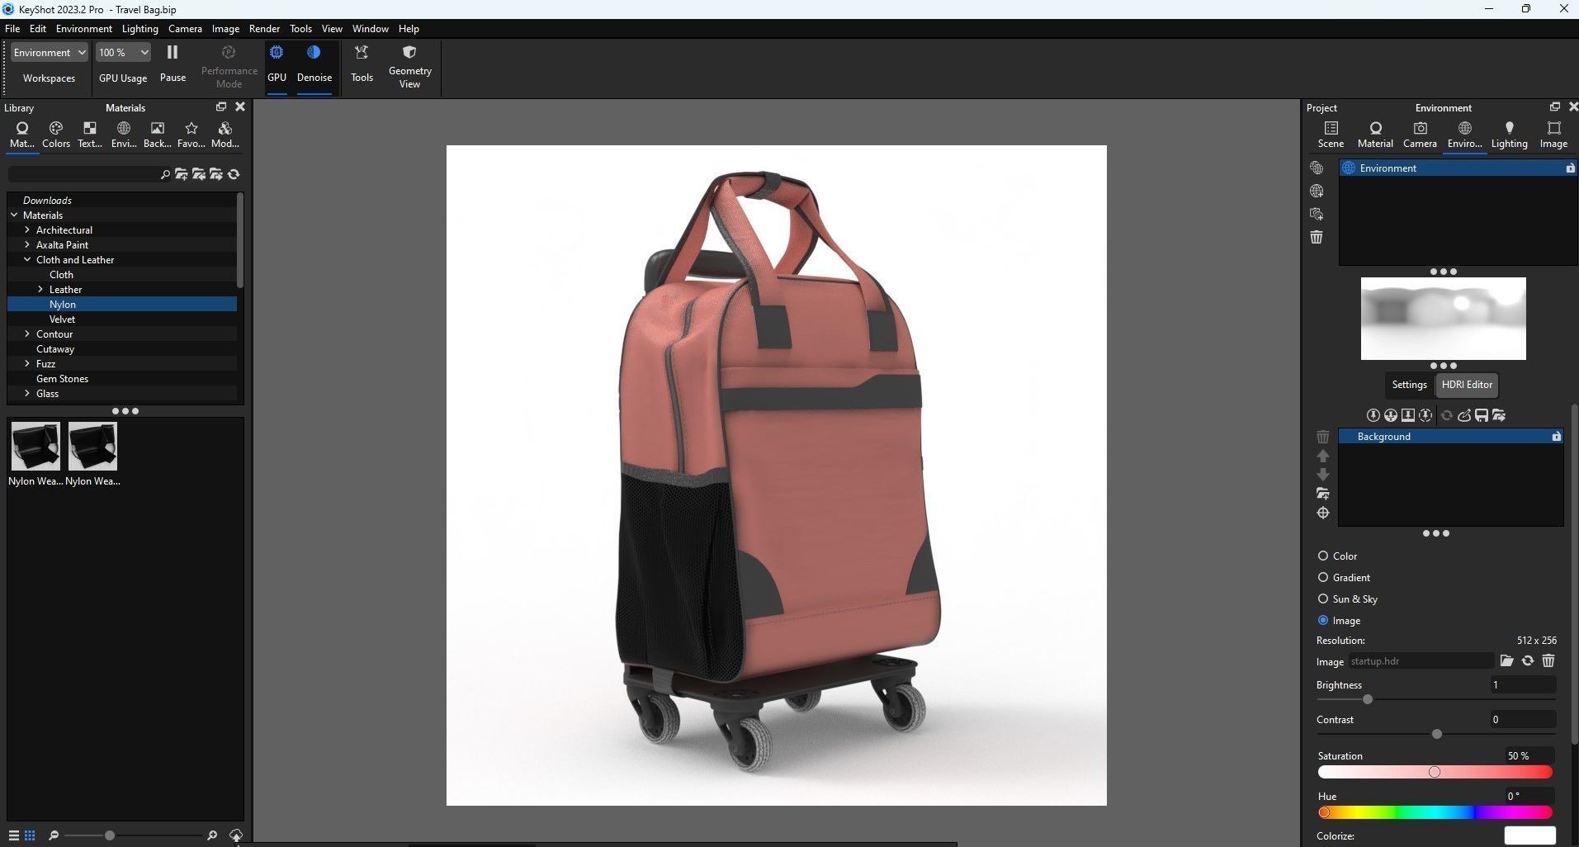The height and width of the screenshot is (847, 1579).
Task: Open the Lighting menu
Action: tap(139, 28)
